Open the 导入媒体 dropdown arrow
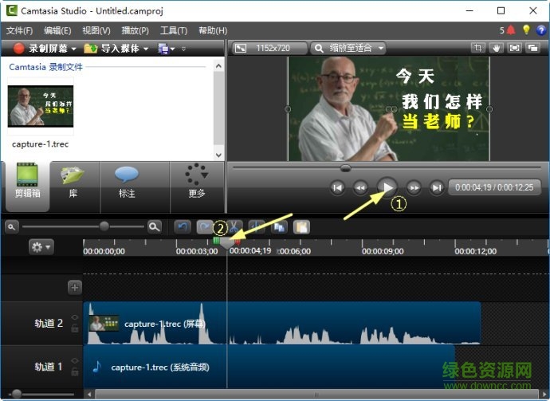550x401 pixels. click(146, 49)
